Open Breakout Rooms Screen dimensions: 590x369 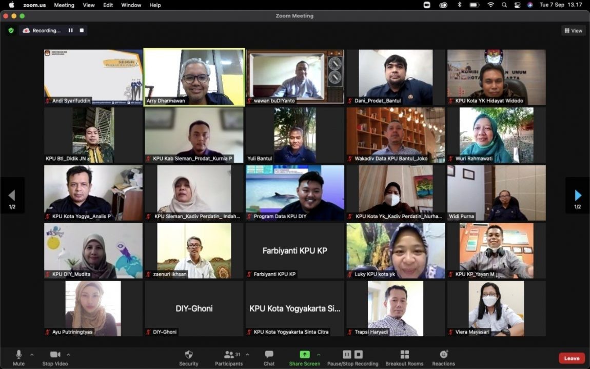pos(404,358)
